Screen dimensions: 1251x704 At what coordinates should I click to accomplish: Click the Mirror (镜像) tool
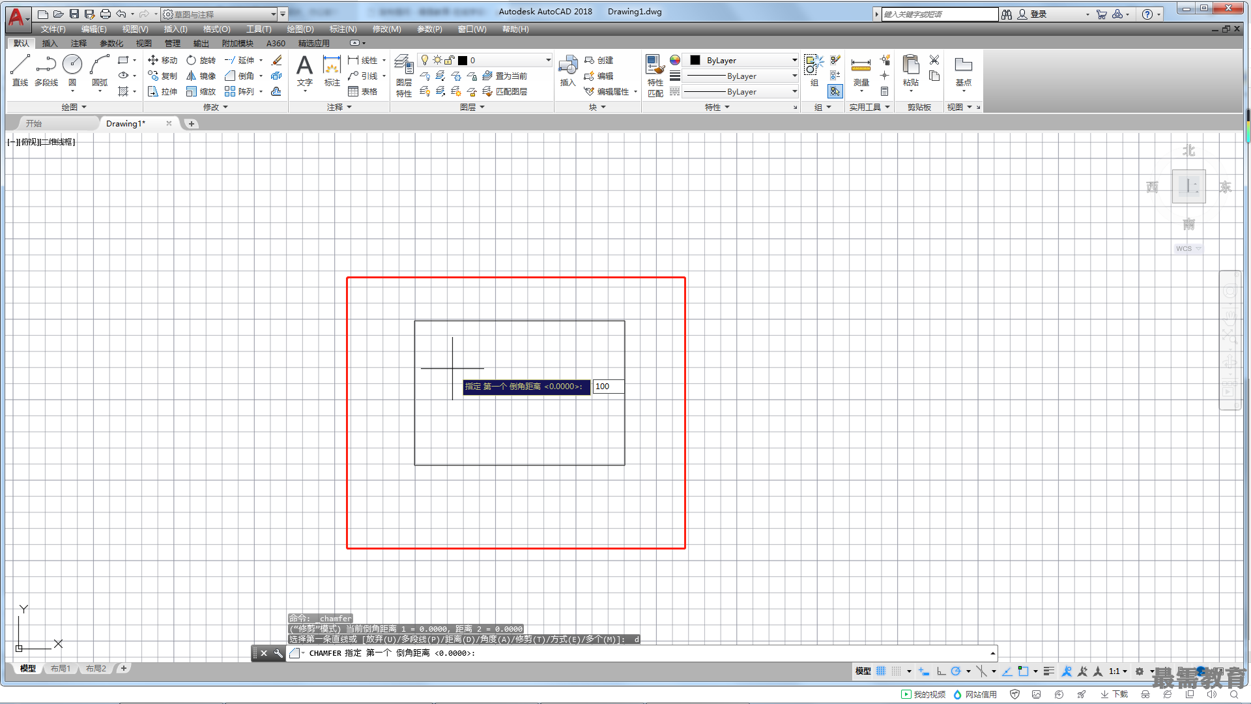click(x=201, y=76)
